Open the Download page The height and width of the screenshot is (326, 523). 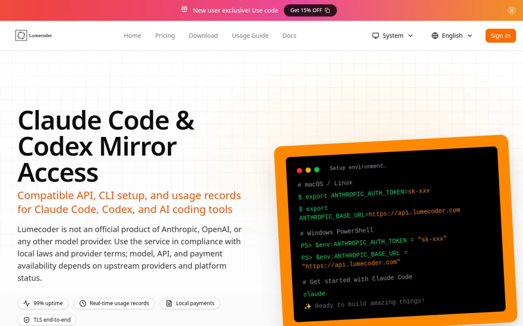[x=203, y=35]
